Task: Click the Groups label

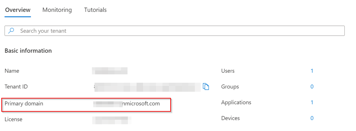Action: tap(230, 87)
